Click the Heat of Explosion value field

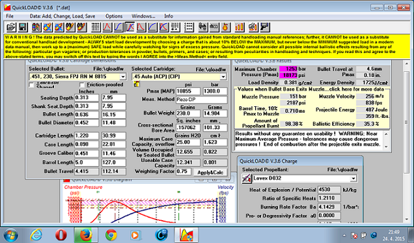329,190
